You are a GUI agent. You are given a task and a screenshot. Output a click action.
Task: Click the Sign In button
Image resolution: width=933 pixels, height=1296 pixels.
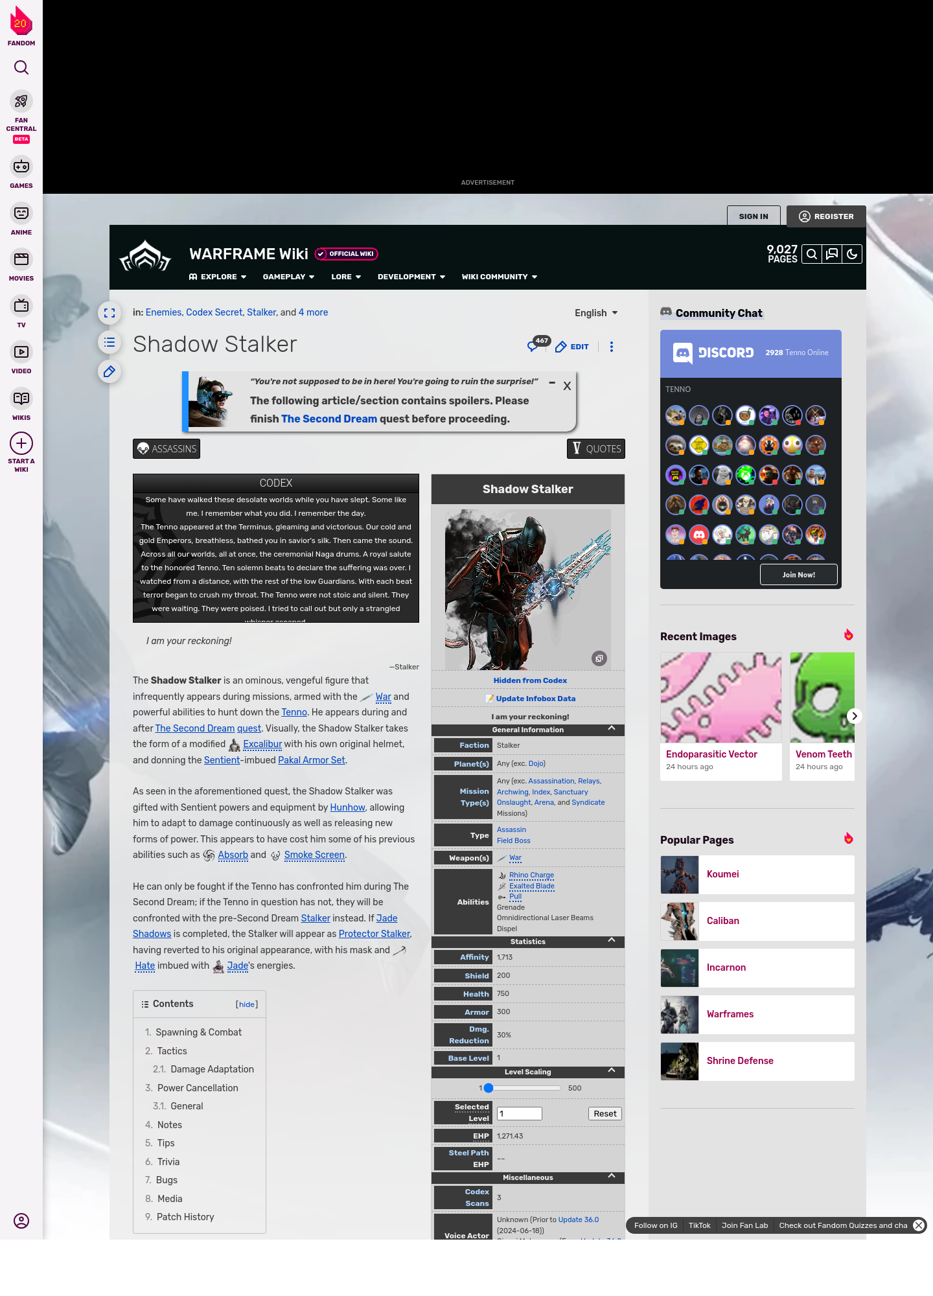754,216
